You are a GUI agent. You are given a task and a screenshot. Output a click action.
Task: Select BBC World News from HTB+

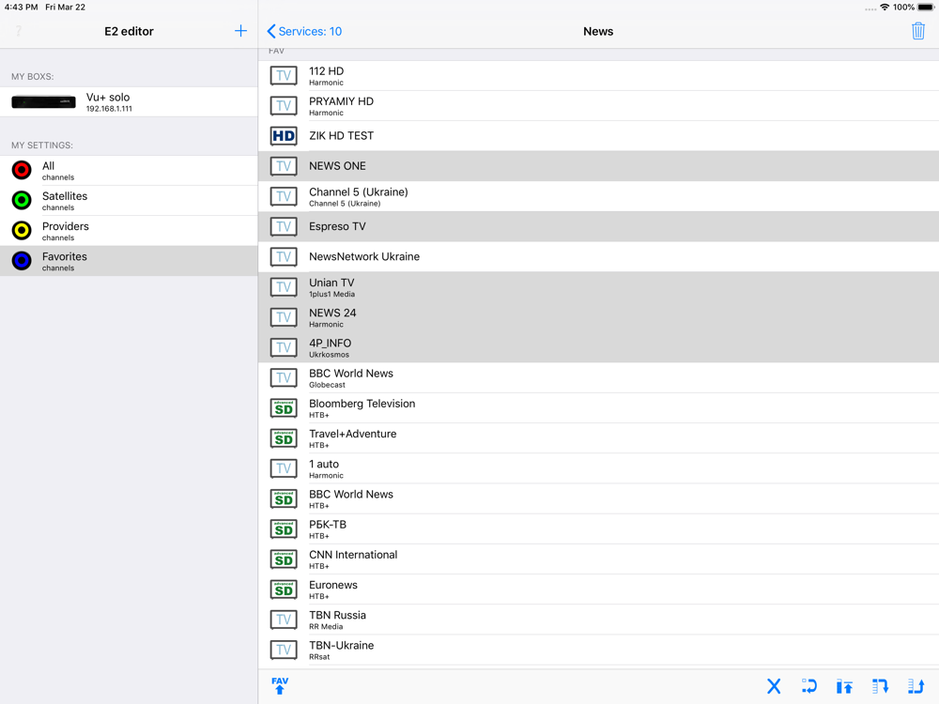click(x=598, y=498)
